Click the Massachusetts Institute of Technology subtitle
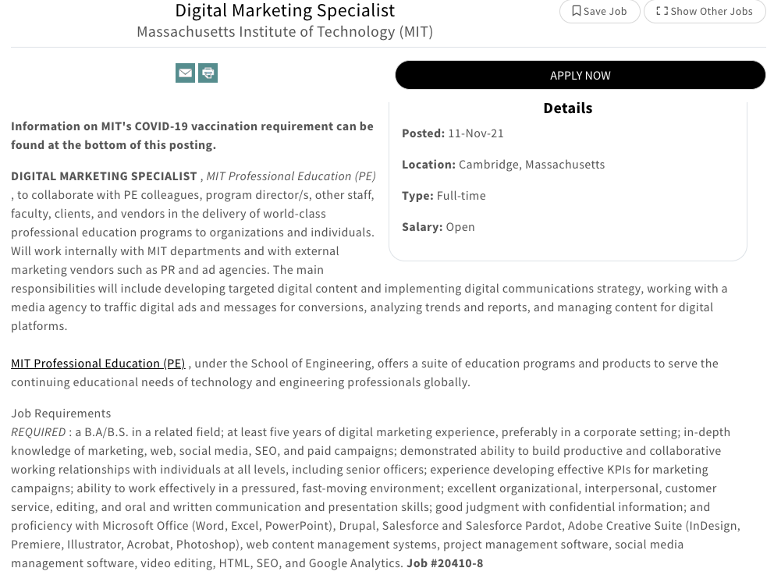This screenshot has width=774, height=575. (285, 32)
